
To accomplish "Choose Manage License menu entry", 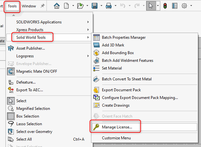I will pos(117,127).
